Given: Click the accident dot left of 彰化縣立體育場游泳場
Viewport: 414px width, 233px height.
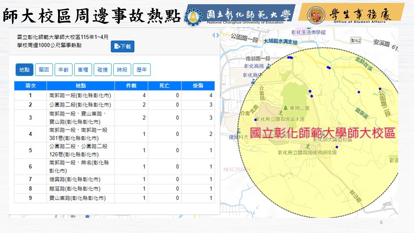Looking at the screenshot, I should [256, 120].
